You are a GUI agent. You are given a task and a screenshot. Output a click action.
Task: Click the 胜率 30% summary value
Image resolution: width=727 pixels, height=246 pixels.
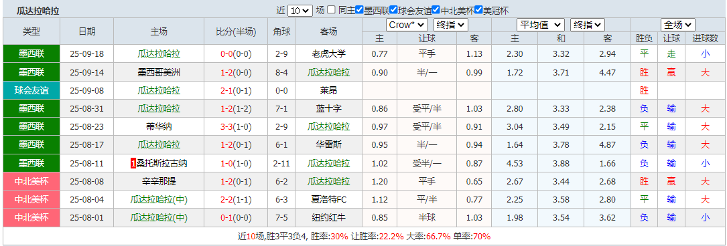pos(340,236)
